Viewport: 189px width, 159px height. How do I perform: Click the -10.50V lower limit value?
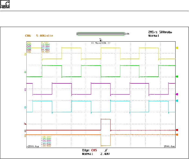(x=46, y=146)
